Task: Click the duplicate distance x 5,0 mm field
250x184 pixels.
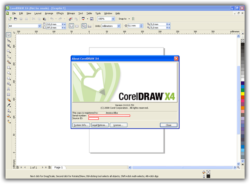Action: pyautogui.click(x=158, y=24)
